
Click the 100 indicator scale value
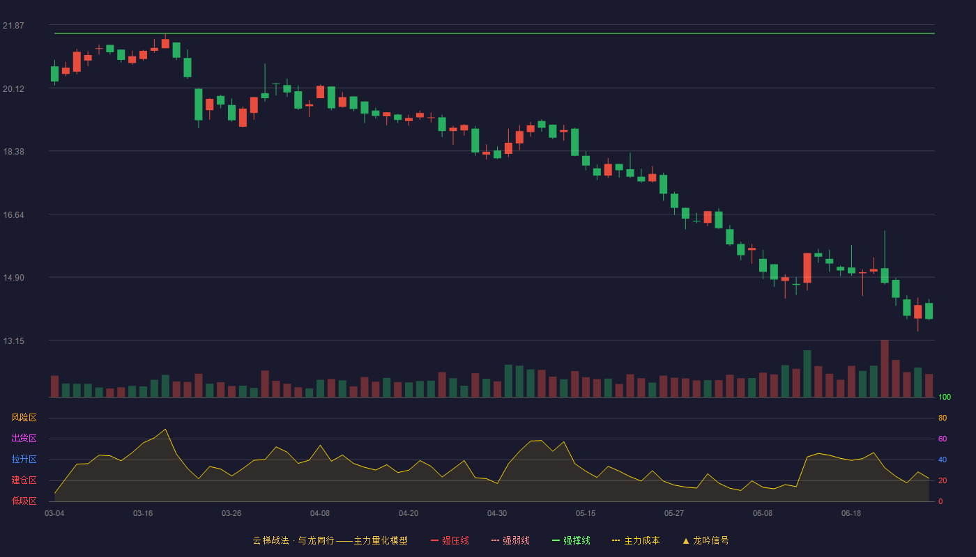945,398
